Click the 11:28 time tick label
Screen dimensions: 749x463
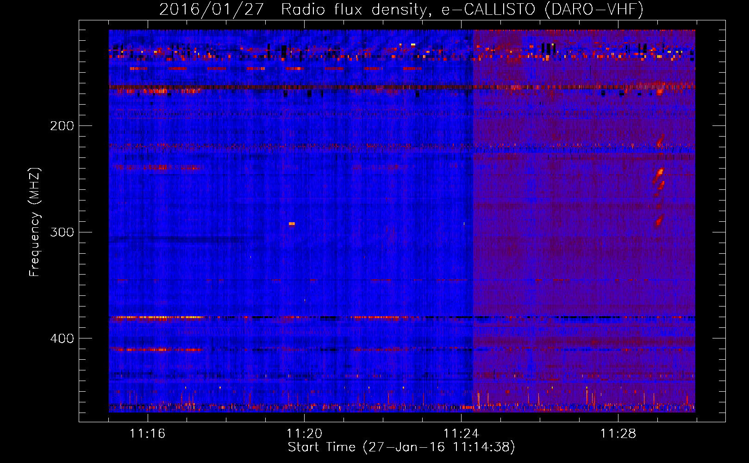(618, 434)
